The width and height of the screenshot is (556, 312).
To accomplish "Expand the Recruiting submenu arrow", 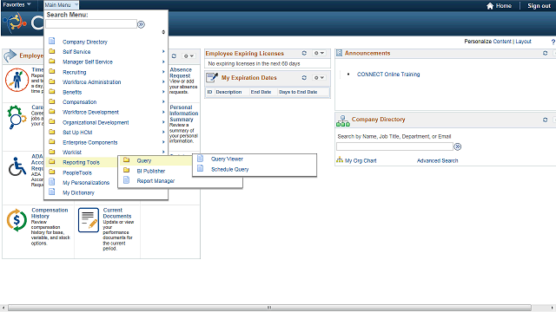I will tap(163, 72).
